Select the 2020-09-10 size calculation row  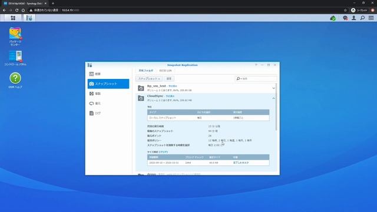coord(208,163)
